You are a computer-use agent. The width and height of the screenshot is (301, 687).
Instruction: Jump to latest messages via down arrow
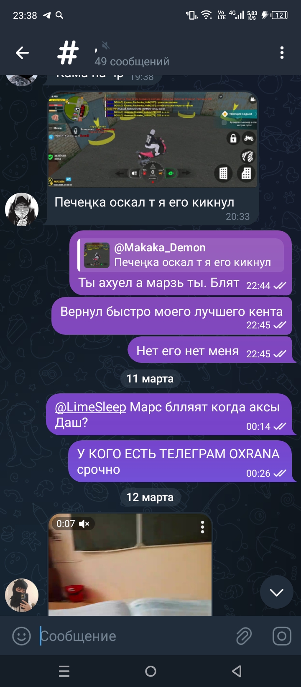[276, 592]
